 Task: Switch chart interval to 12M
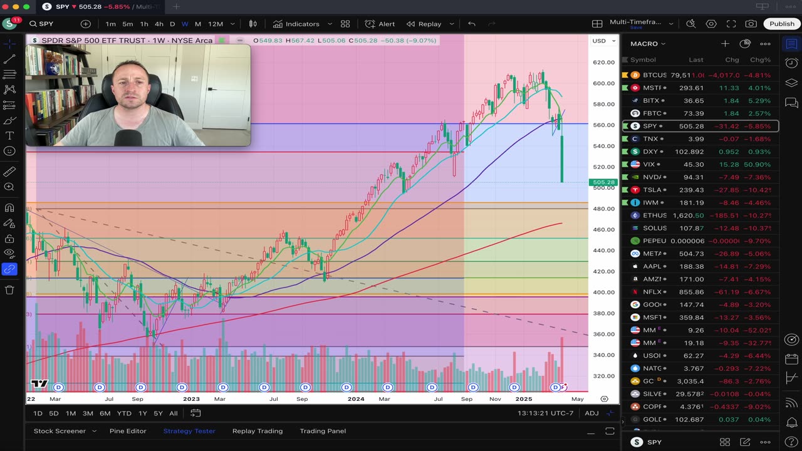point(216,24)
